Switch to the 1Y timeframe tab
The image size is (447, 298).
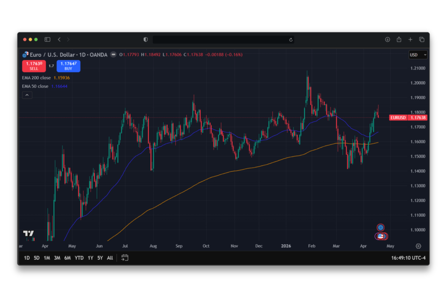click(90, 258)
